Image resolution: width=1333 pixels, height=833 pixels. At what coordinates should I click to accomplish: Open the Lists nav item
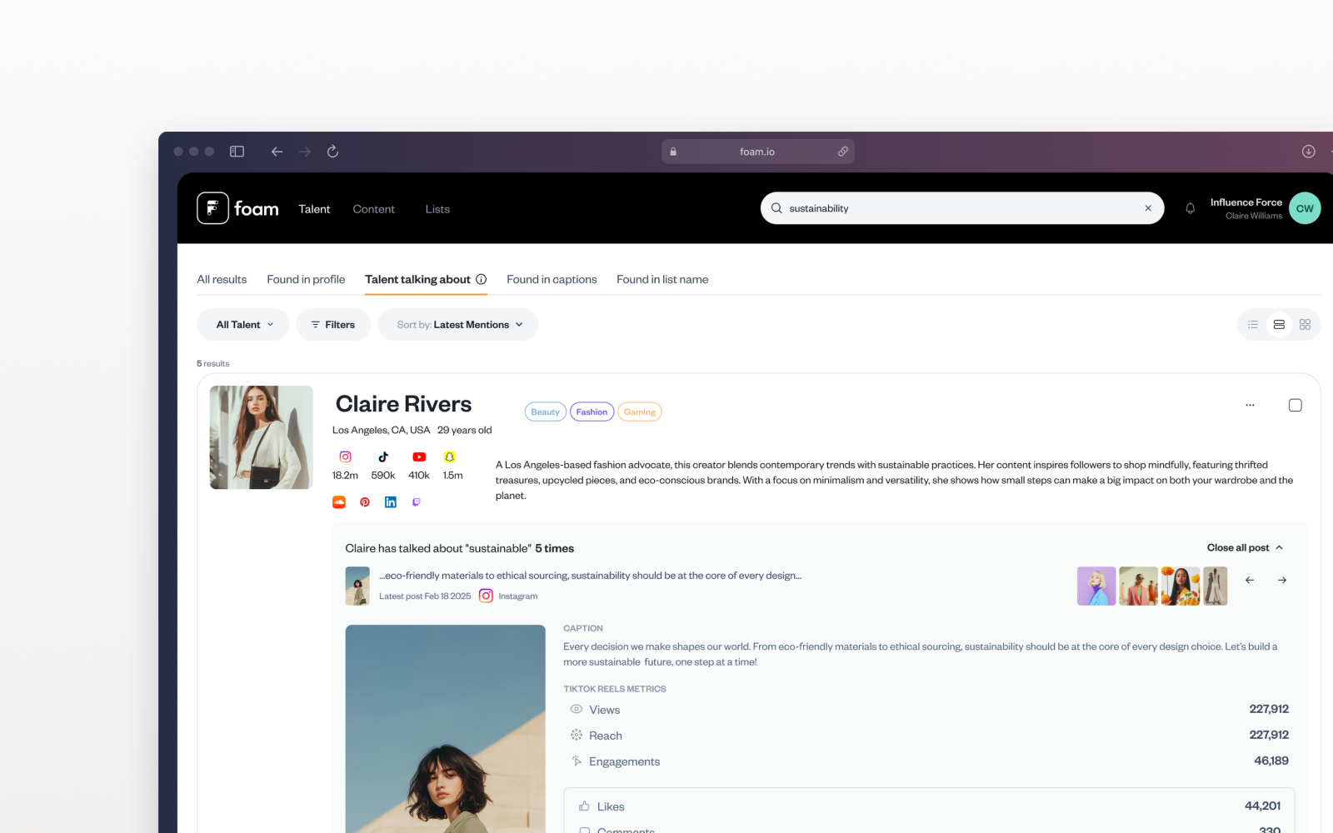[x=437, y=209]
